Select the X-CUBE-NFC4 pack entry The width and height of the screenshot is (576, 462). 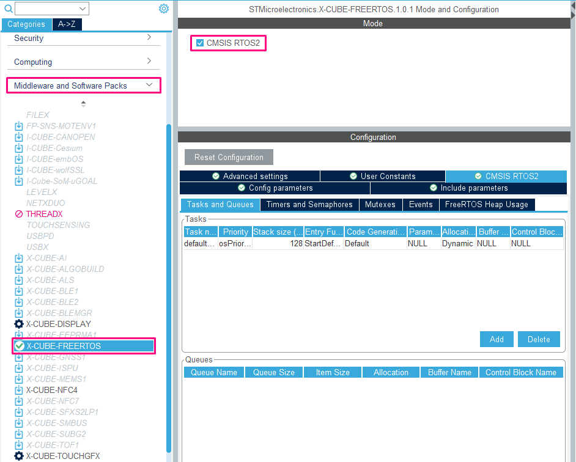click(x=52, y=390)
